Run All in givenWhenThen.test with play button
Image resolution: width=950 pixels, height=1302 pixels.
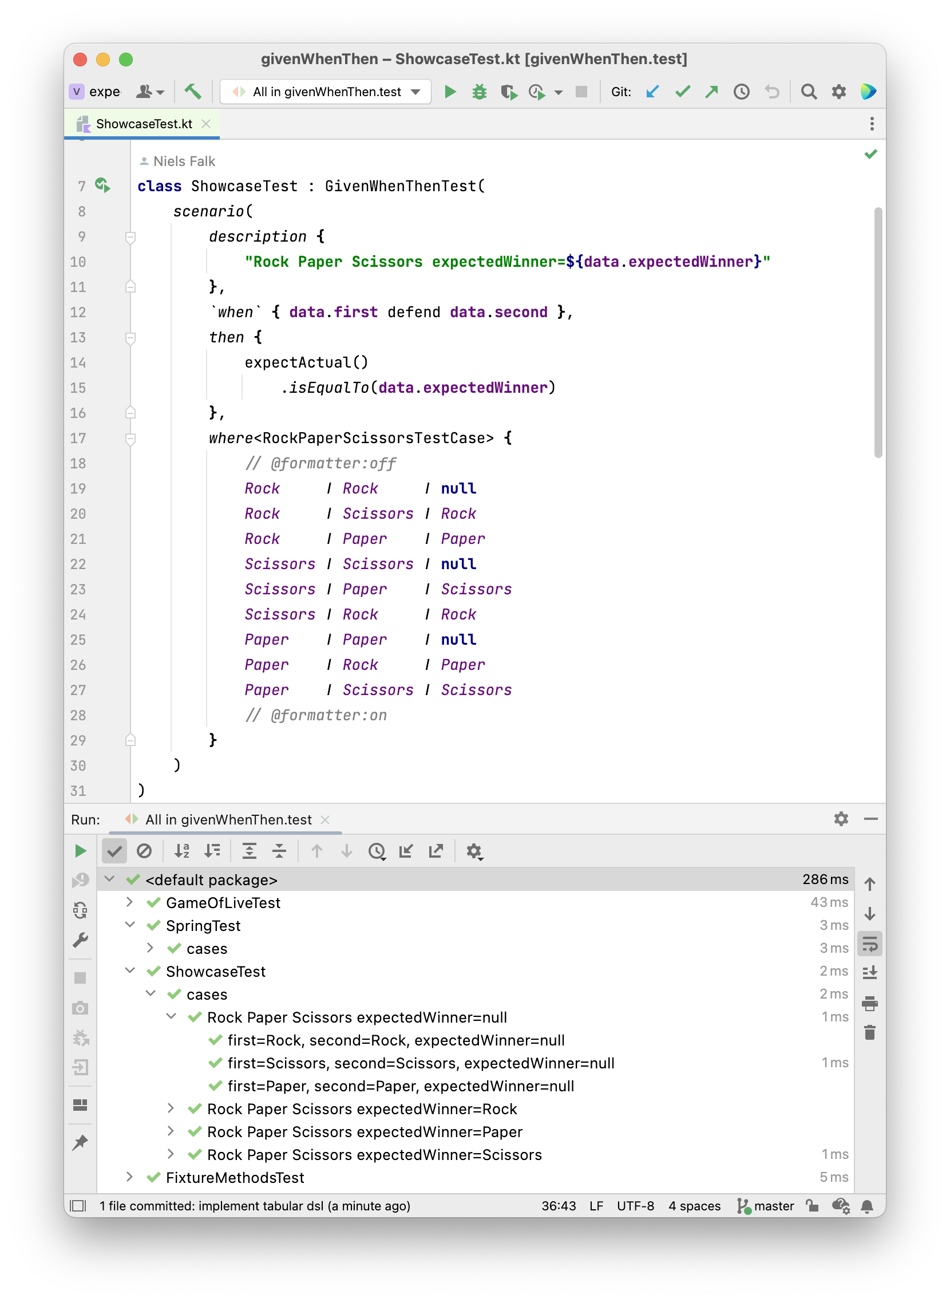(450, 92)
